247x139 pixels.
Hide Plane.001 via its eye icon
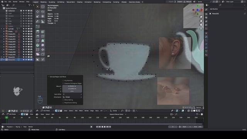26,57
